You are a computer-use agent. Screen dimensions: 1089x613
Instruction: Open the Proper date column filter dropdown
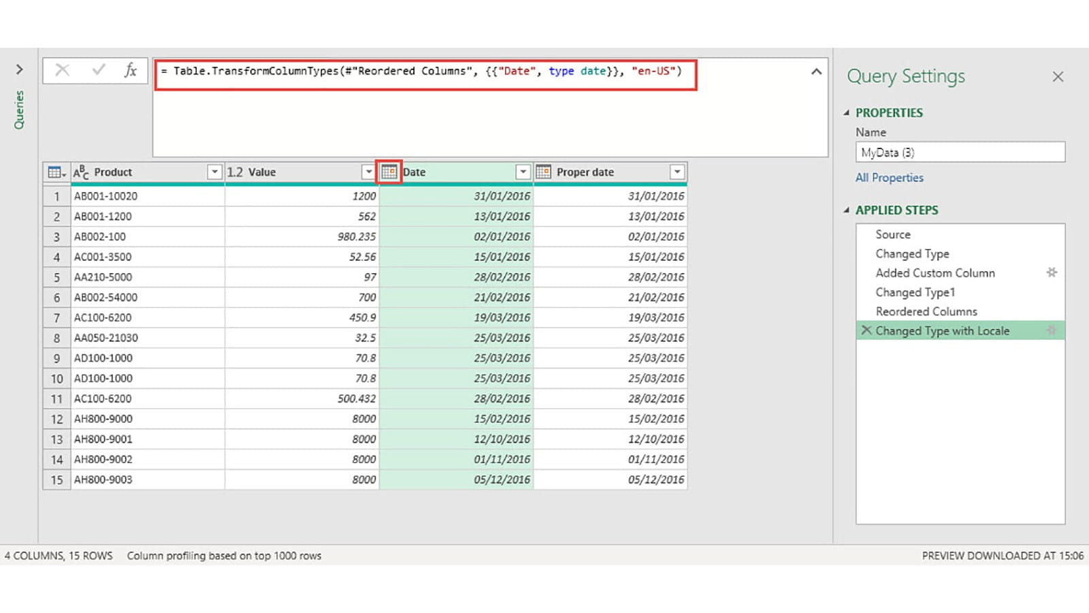point(677,172)
